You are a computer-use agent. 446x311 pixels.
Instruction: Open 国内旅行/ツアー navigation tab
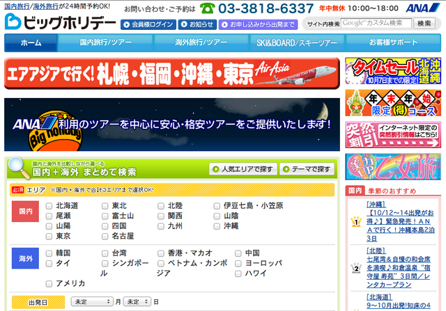point(106,43)
